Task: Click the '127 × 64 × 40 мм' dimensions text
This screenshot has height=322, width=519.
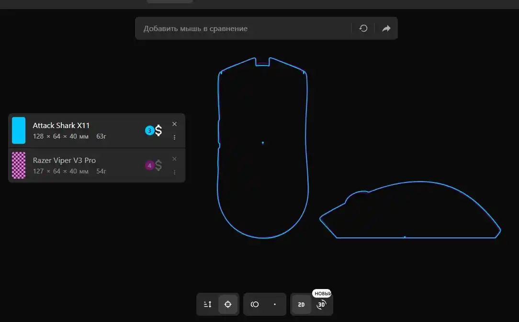Action: coord(61,171)
